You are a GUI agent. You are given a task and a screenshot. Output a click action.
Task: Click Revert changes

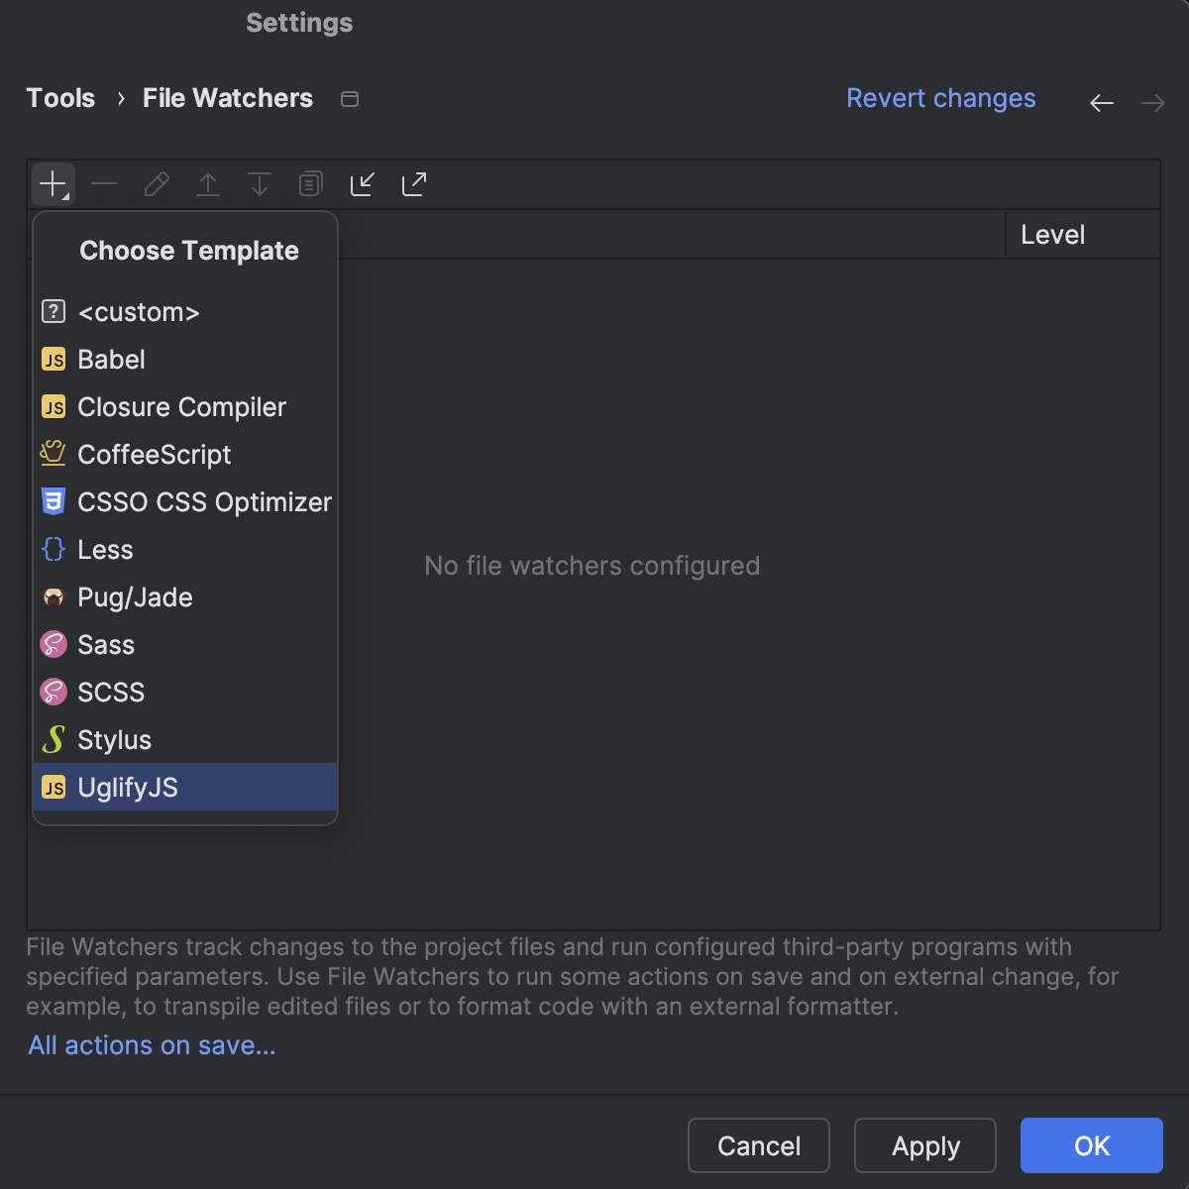(x=940, y=98)
